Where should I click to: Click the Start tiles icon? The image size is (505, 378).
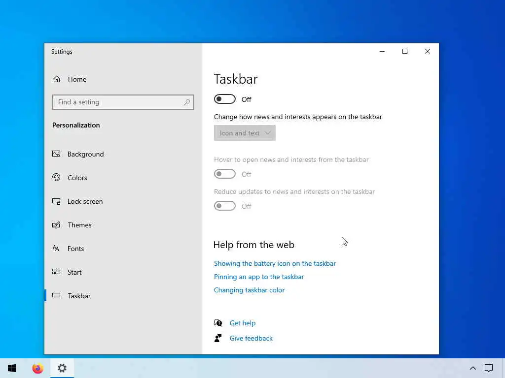tap(56, 272)
